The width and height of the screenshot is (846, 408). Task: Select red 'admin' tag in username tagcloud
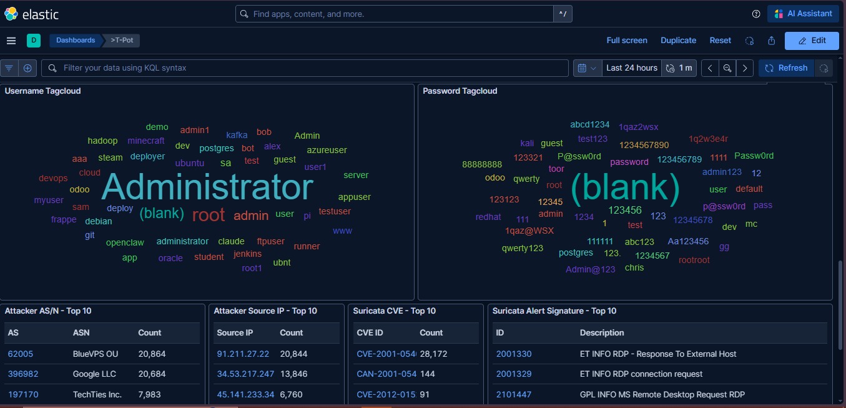pos(251,216)
